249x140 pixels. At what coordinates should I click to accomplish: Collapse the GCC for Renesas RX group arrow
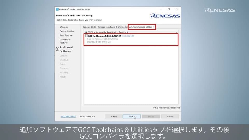[177, 32]
